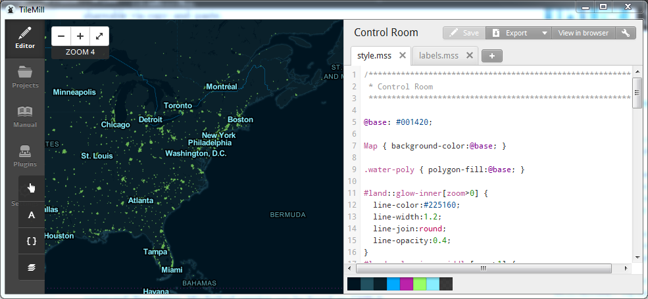Click the Minneapolis map label
Image resolution: width=648 pixels, height=299 pixels.
pos(74,92)
